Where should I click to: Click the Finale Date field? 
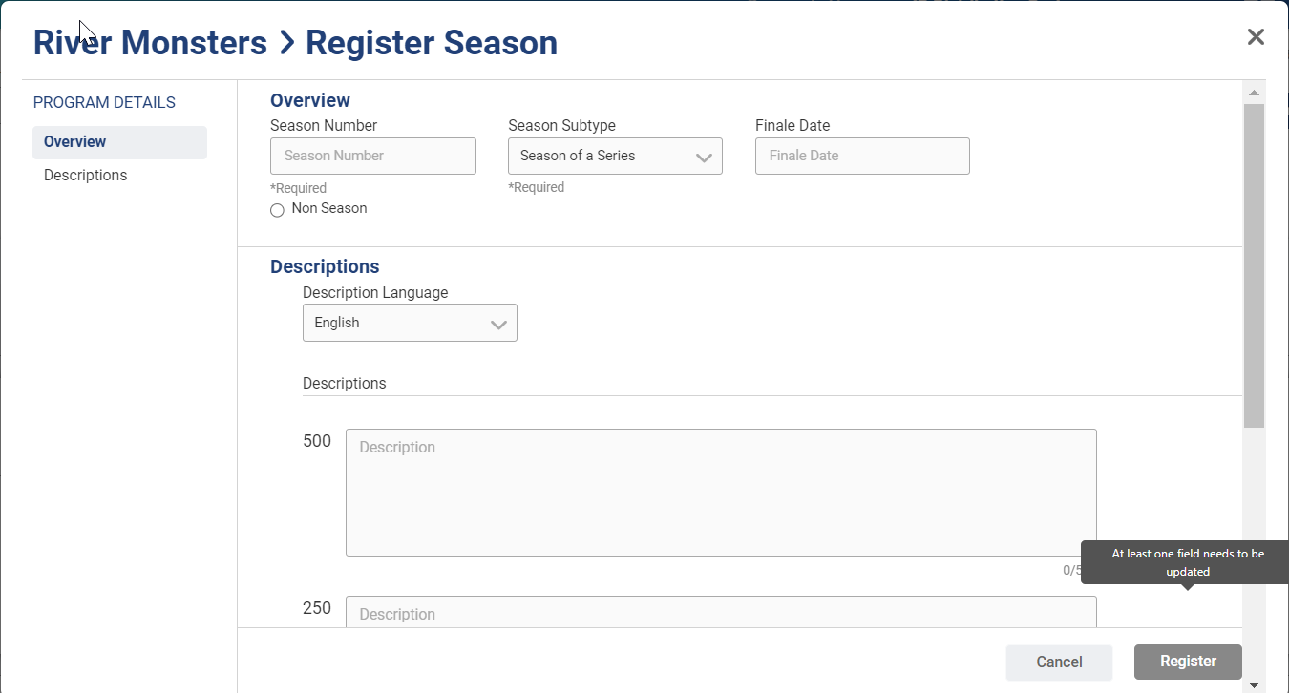pos(862,157)
